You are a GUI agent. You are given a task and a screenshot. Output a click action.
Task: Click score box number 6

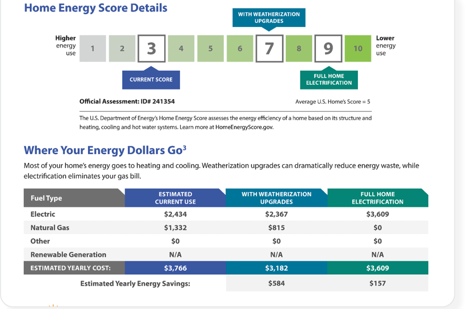tap(240, 48)
